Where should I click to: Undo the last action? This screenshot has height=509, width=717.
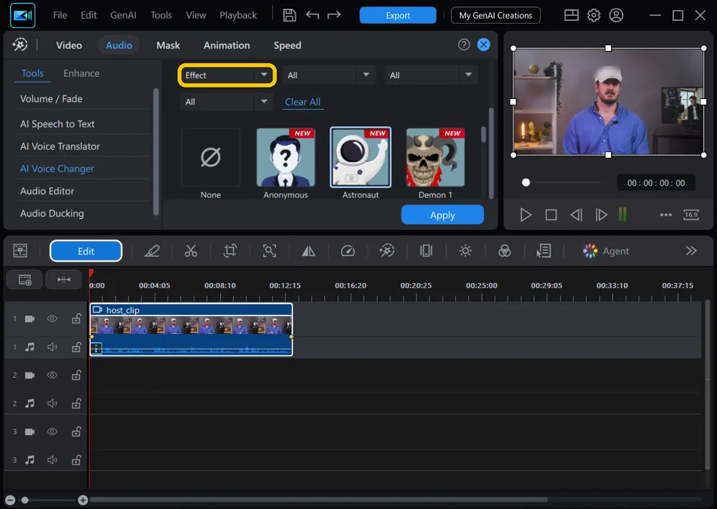[x=313, y=15]
